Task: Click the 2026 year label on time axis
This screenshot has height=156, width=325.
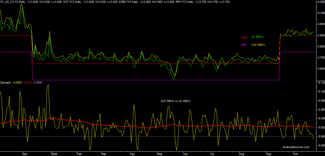Action: pos(54,154)
